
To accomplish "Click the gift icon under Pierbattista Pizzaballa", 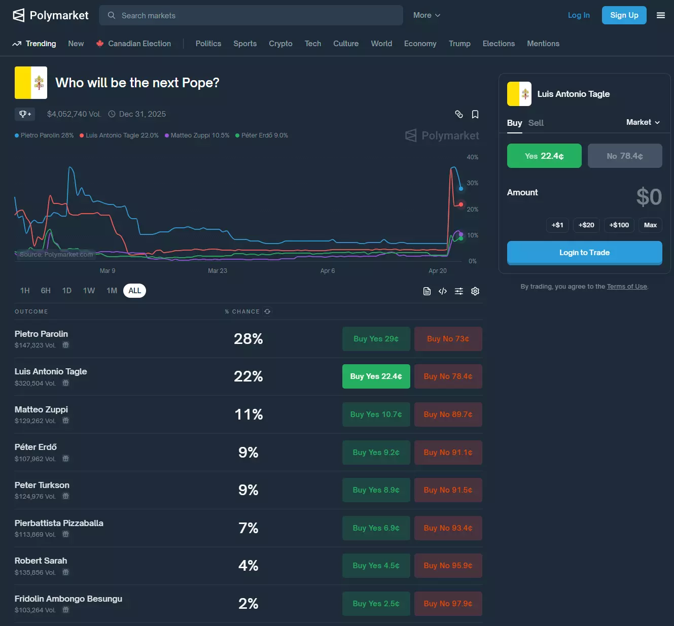I will (65, 534).
